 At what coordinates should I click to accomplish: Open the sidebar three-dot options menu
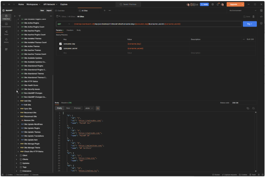(x=51, y=16)
